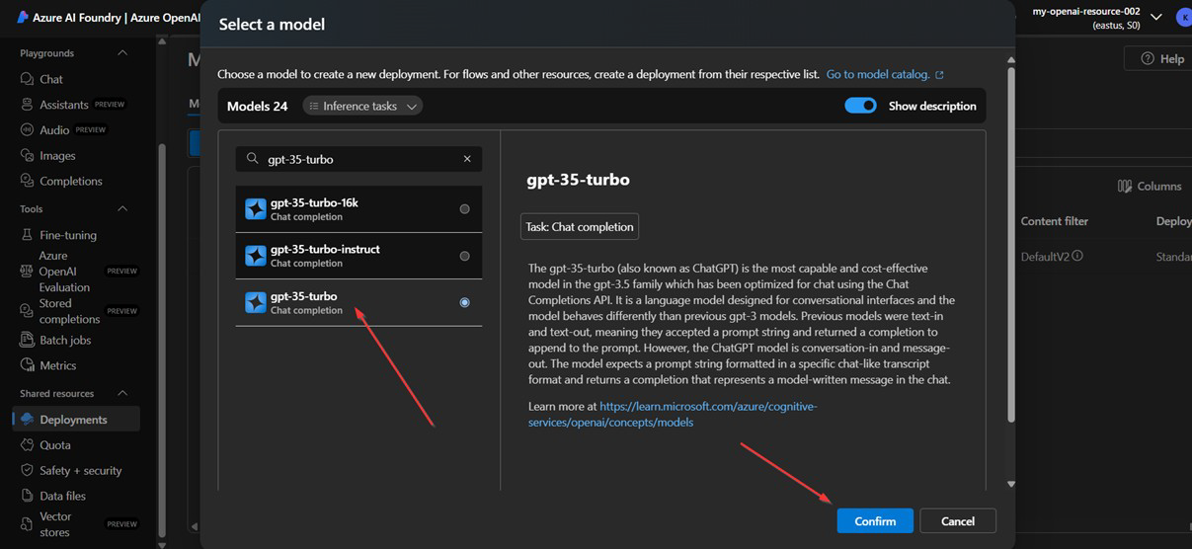Viewport: 1192px width, 549px height.
Task: Click the Fine-tuning flask icon
Action: pyautogui.click(x=28, y=235)
